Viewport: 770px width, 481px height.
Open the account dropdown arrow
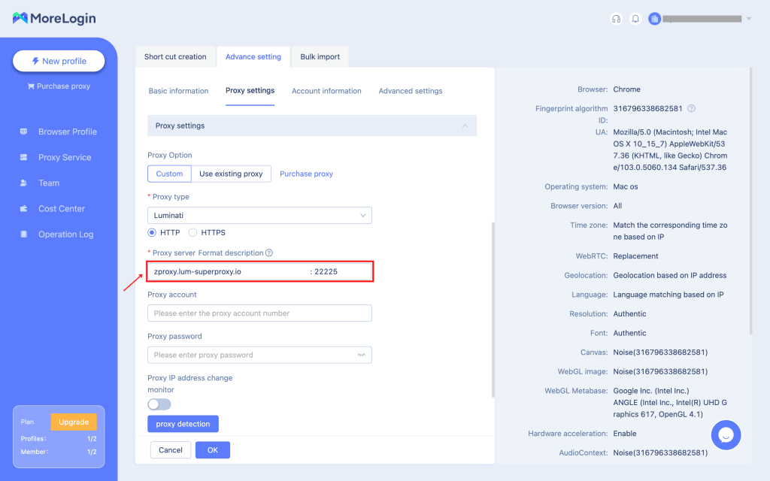(749, 19)
